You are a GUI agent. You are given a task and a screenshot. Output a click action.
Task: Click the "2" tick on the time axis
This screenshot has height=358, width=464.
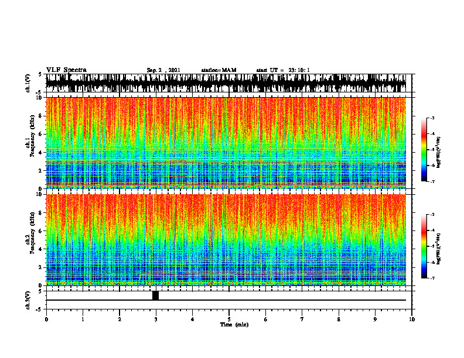click(120, 319)
